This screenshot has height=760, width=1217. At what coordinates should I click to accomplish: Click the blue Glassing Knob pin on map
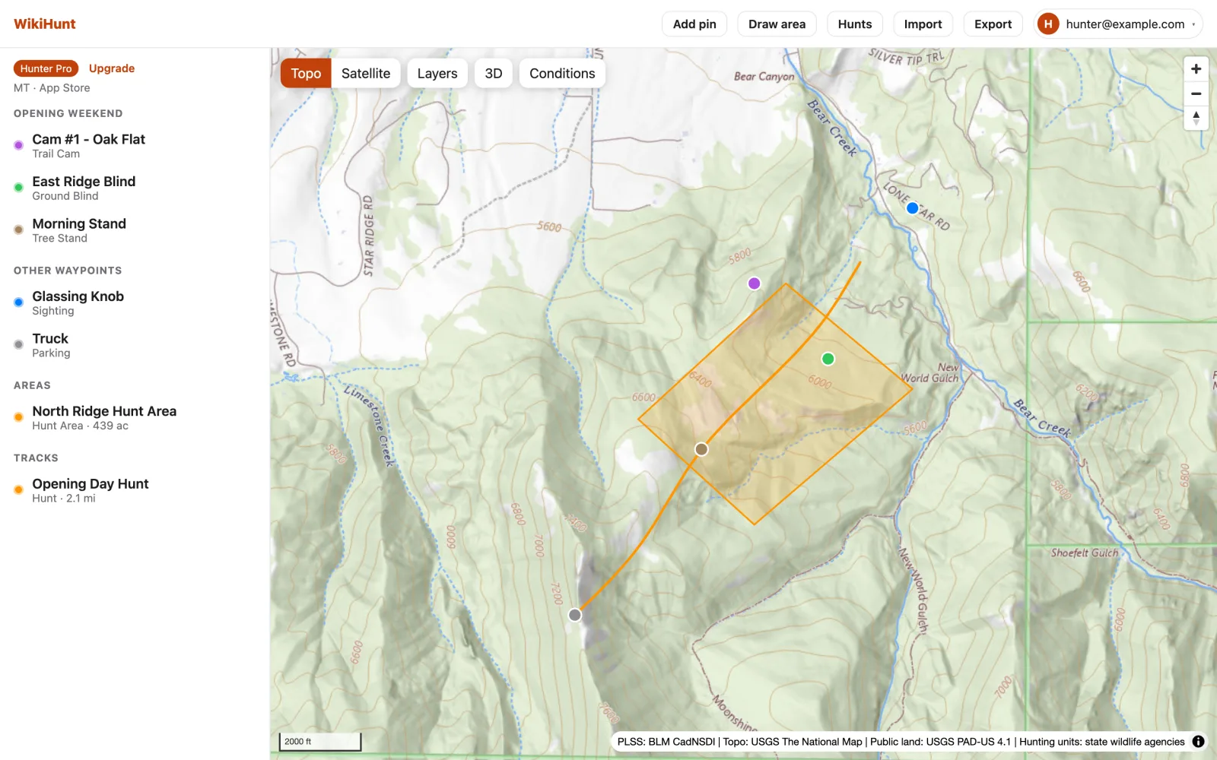[x=913, y=208]
